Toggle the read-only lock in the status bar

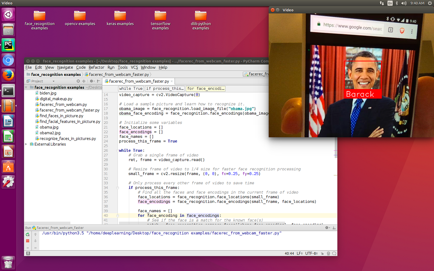point(322,253)
